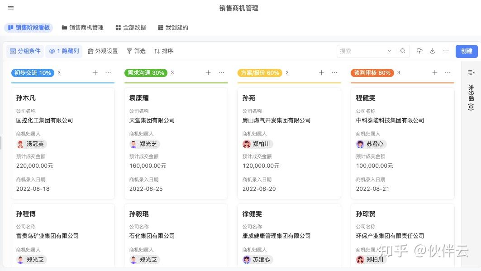The image size is (481, 271).
Task: Collapse the side panel toggle icon
Action: pyautogui.click(x=471, y=73)
